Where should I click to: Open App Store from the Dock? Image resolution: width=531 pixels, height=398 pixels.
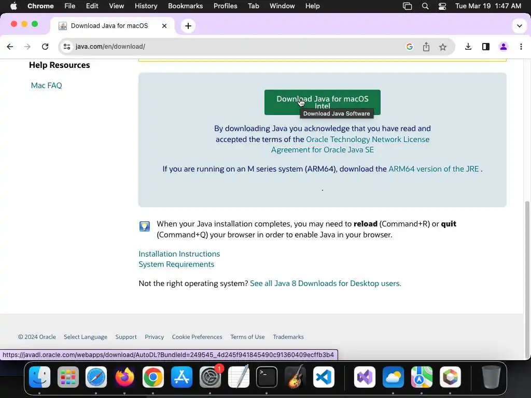click(181, 377)
